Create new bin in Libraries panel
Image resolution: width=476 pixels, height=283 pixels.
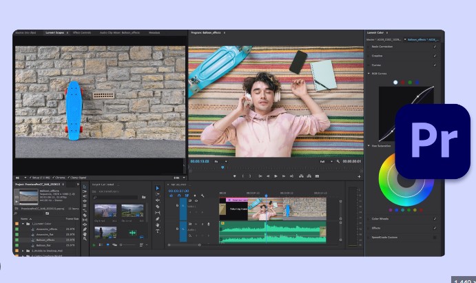pos(143,198)
